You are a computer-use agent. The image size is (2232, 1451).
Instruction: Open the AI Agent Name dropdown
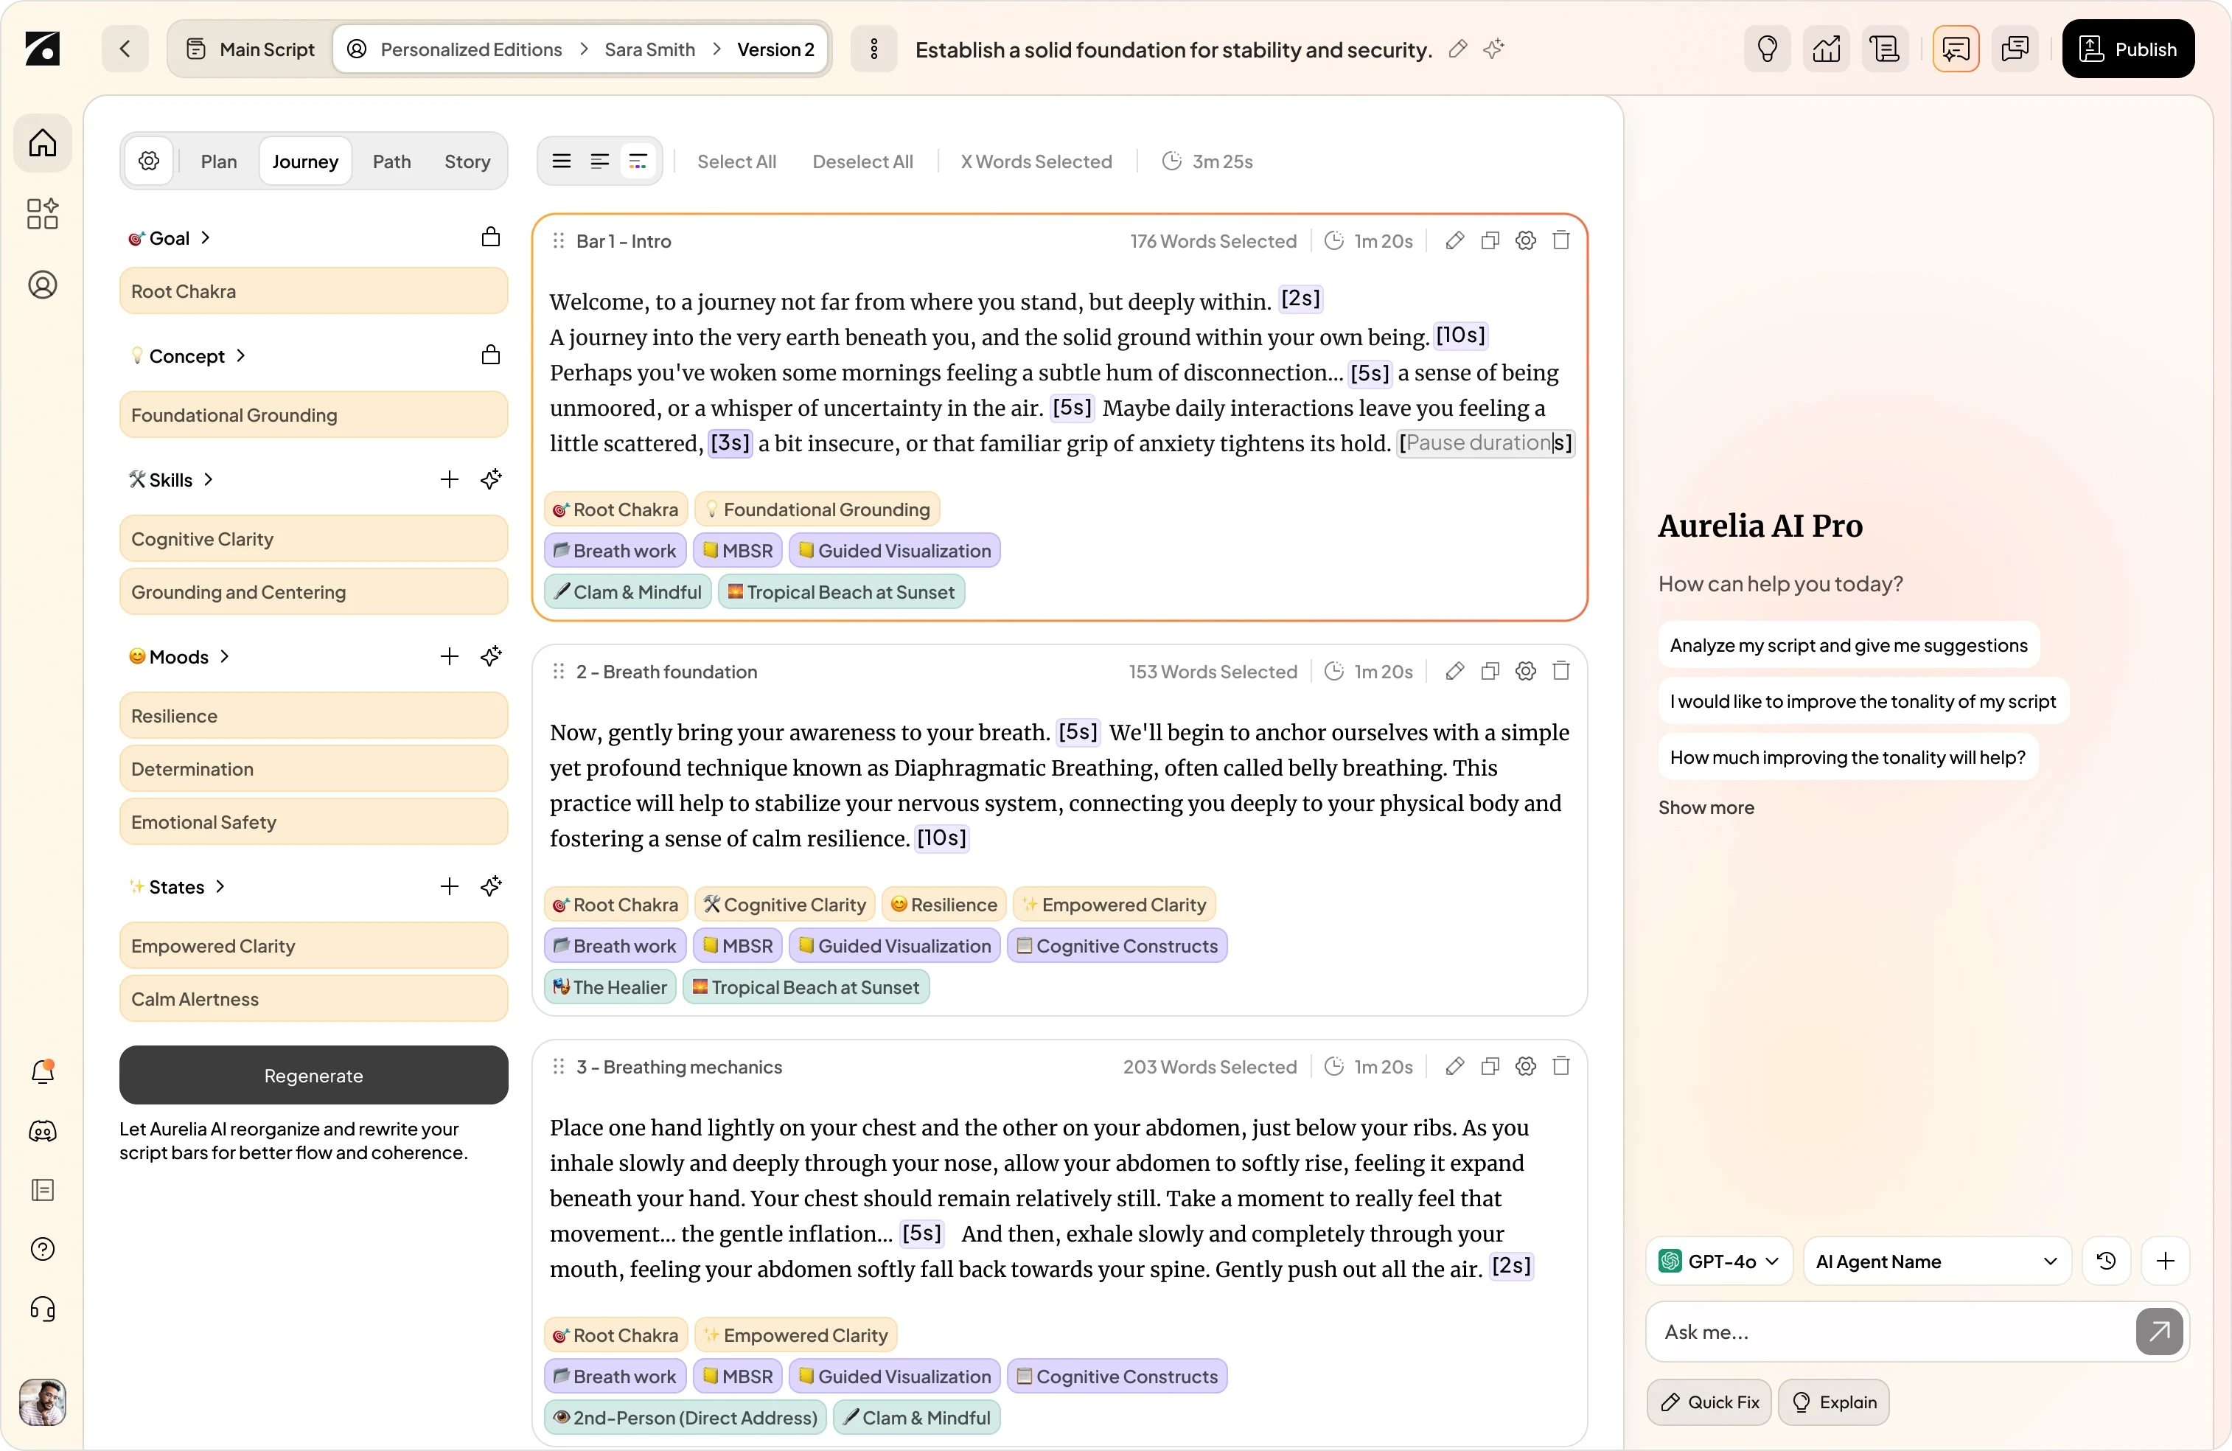click(1936, 1261)
